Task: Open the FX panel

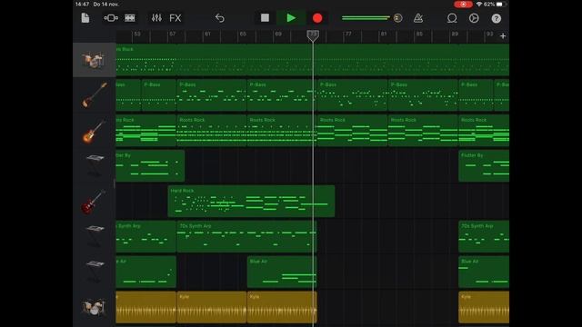Action: 176,18
